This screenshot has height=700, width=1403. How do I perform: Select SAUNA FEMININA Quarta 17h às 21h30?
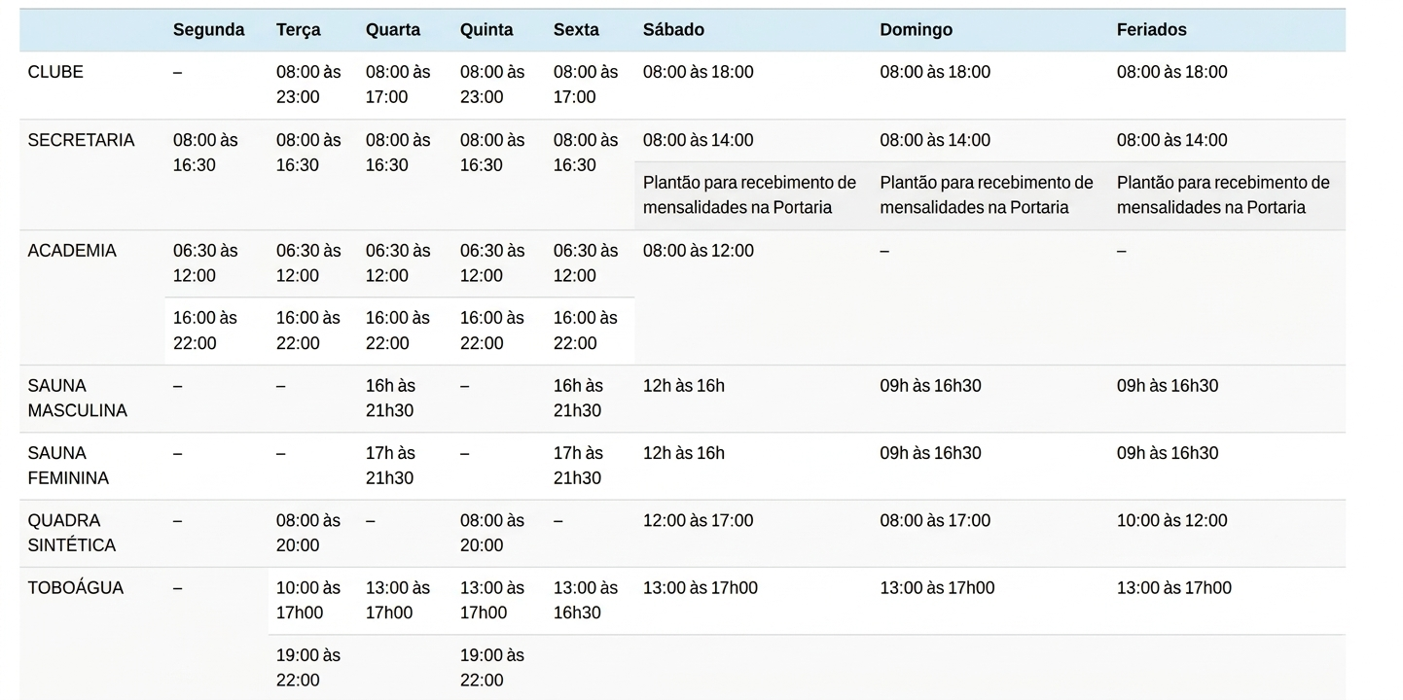pos(390,466)
